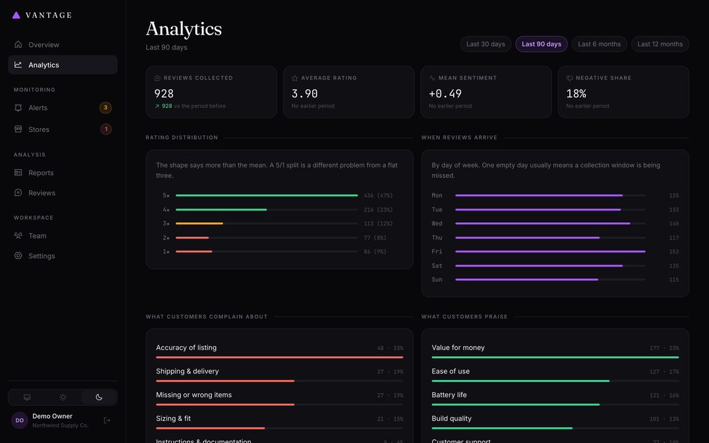The height and width of the screenshot is (443, 709).
Task: Click the Negative Share thumbs-down icon
Action: (x=569, y=78)
